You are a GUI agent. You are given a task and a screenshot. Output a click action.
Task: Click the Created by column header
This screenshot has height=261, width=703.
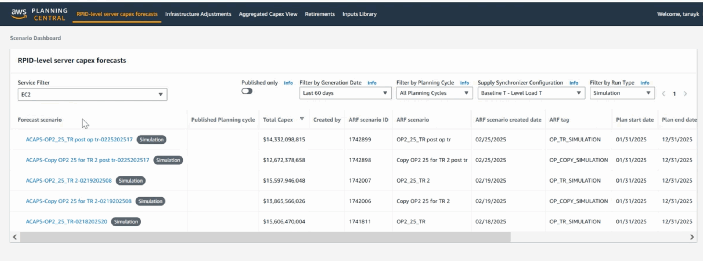327,120
